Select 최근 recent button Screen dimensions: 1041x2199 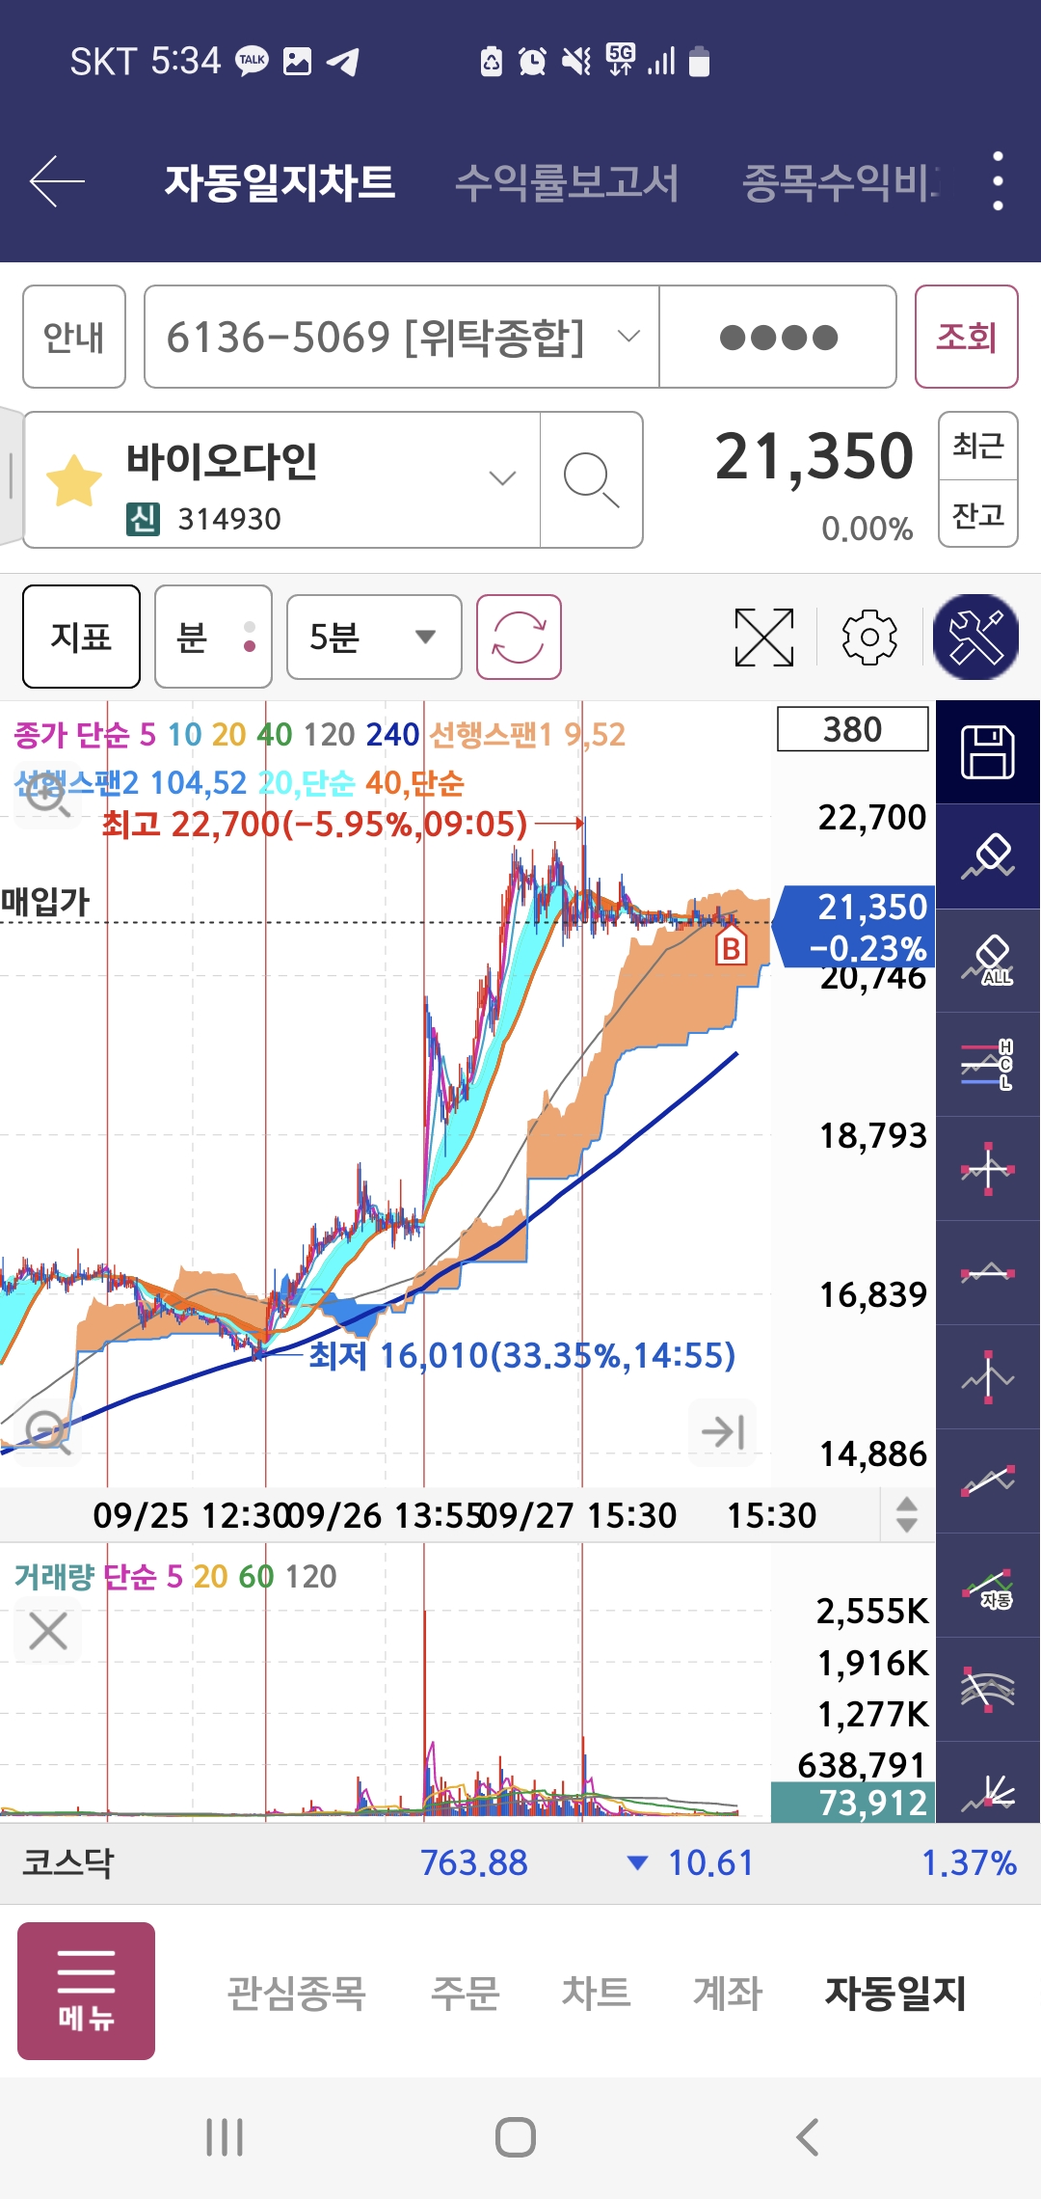coord(977,446)
